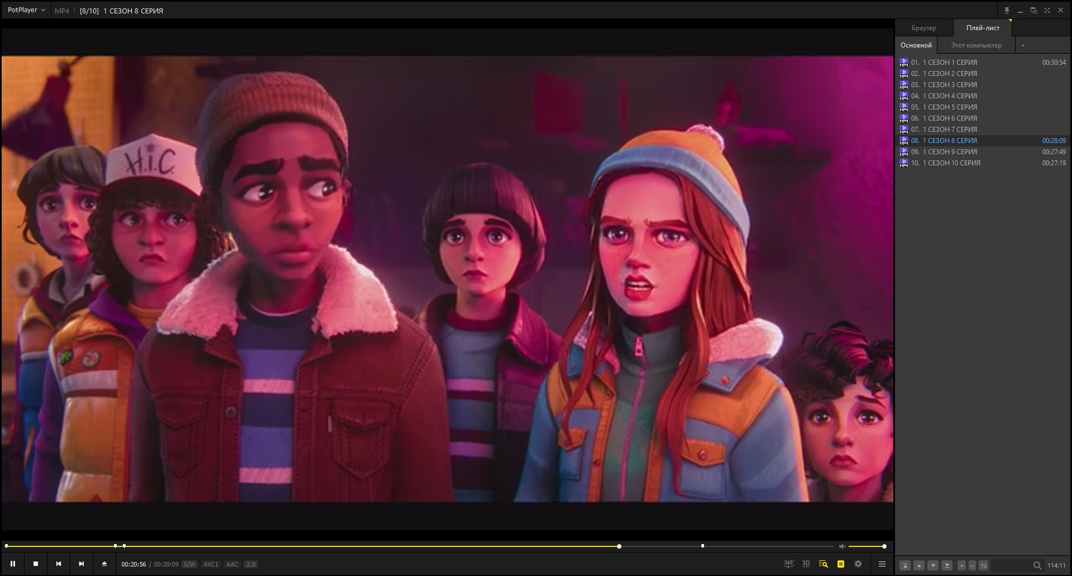Click the 2.0 audio channels label
This screenshot has height=576, width=1072.
[251, 564]
